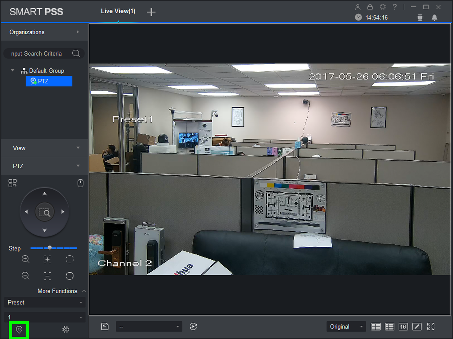Screen dimensions: 453x339
Task: Enter full screen view
Action: pyautogui.click(x=431, y=326)
